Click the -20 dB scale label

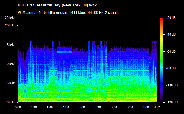pyautogui.click(x=171, y=18)
